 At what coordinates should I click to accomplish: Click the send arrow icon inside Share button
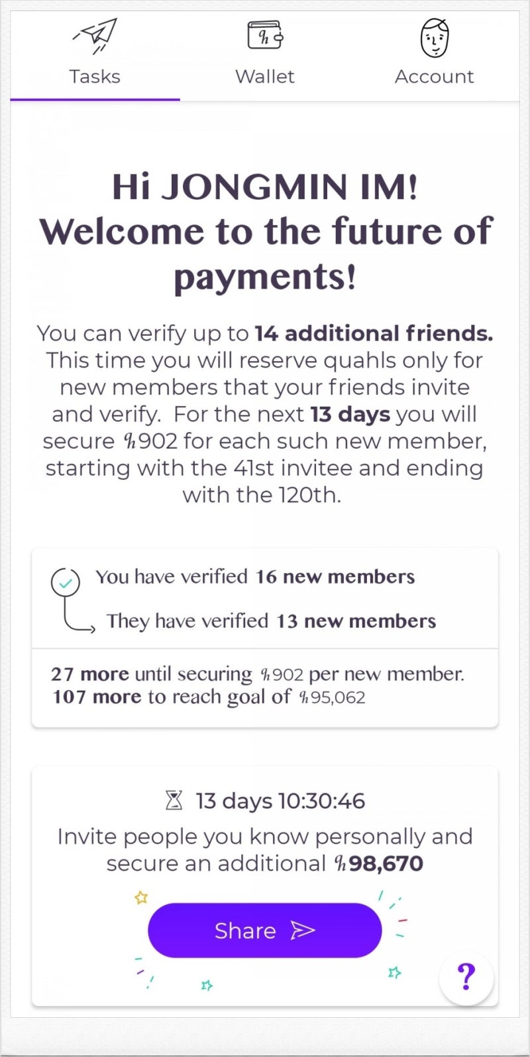pos(302,930)
